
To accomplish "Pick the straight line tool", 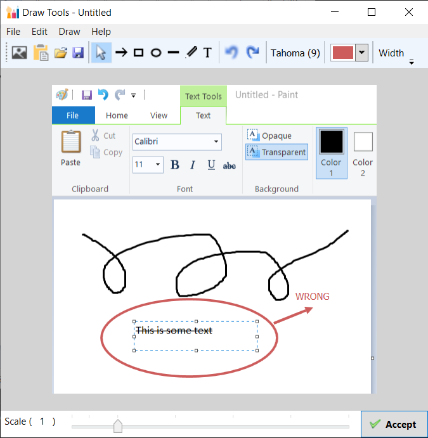I will pyautogui.click(x=173, y=53).
